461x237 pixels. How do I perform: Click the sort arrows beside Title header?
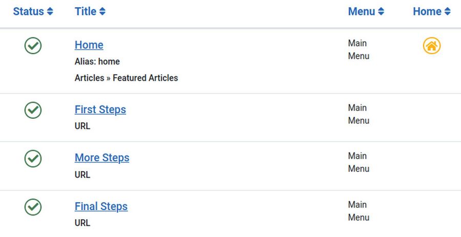[x=102, y=12]
